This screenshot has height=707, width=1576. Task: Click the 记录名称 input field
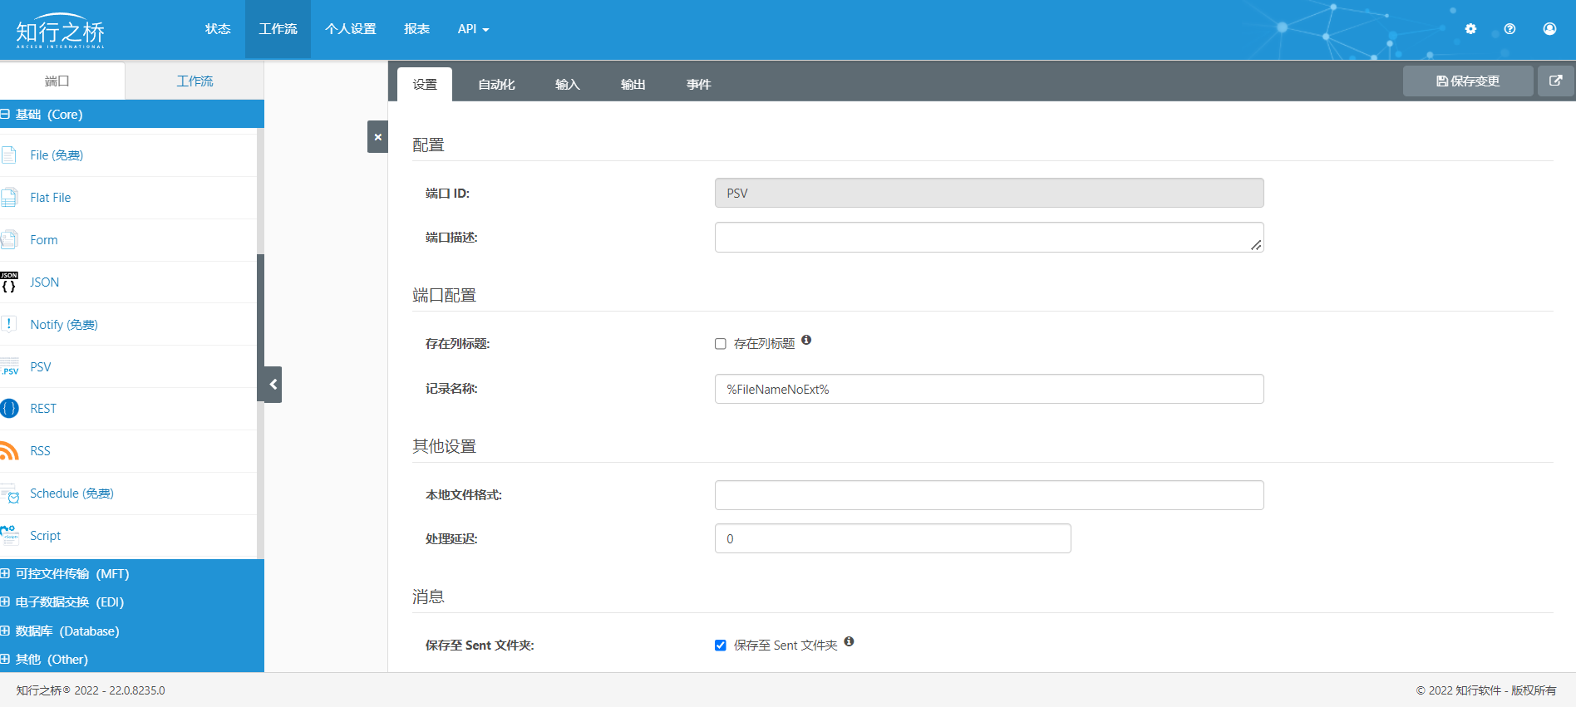(989, 389)
